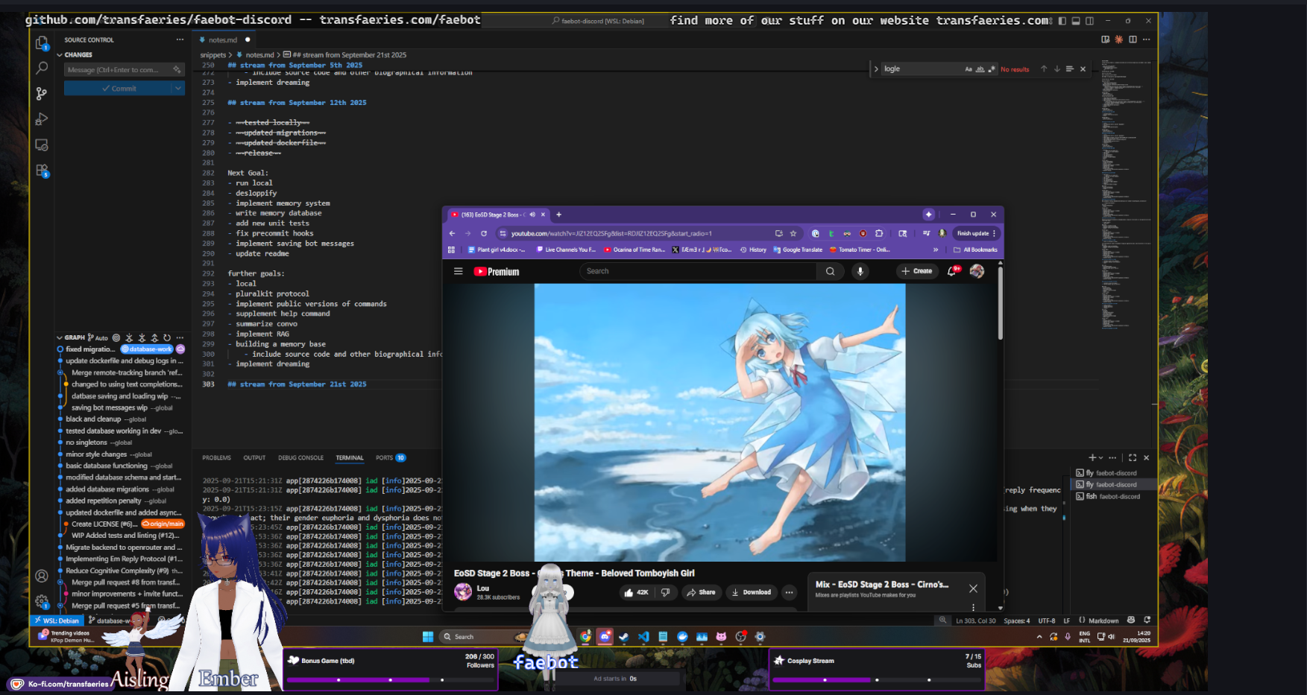Screen dimensions: 1307x695
Task: Search YouTube with voice microphone
Action: [x=860, y=271]
